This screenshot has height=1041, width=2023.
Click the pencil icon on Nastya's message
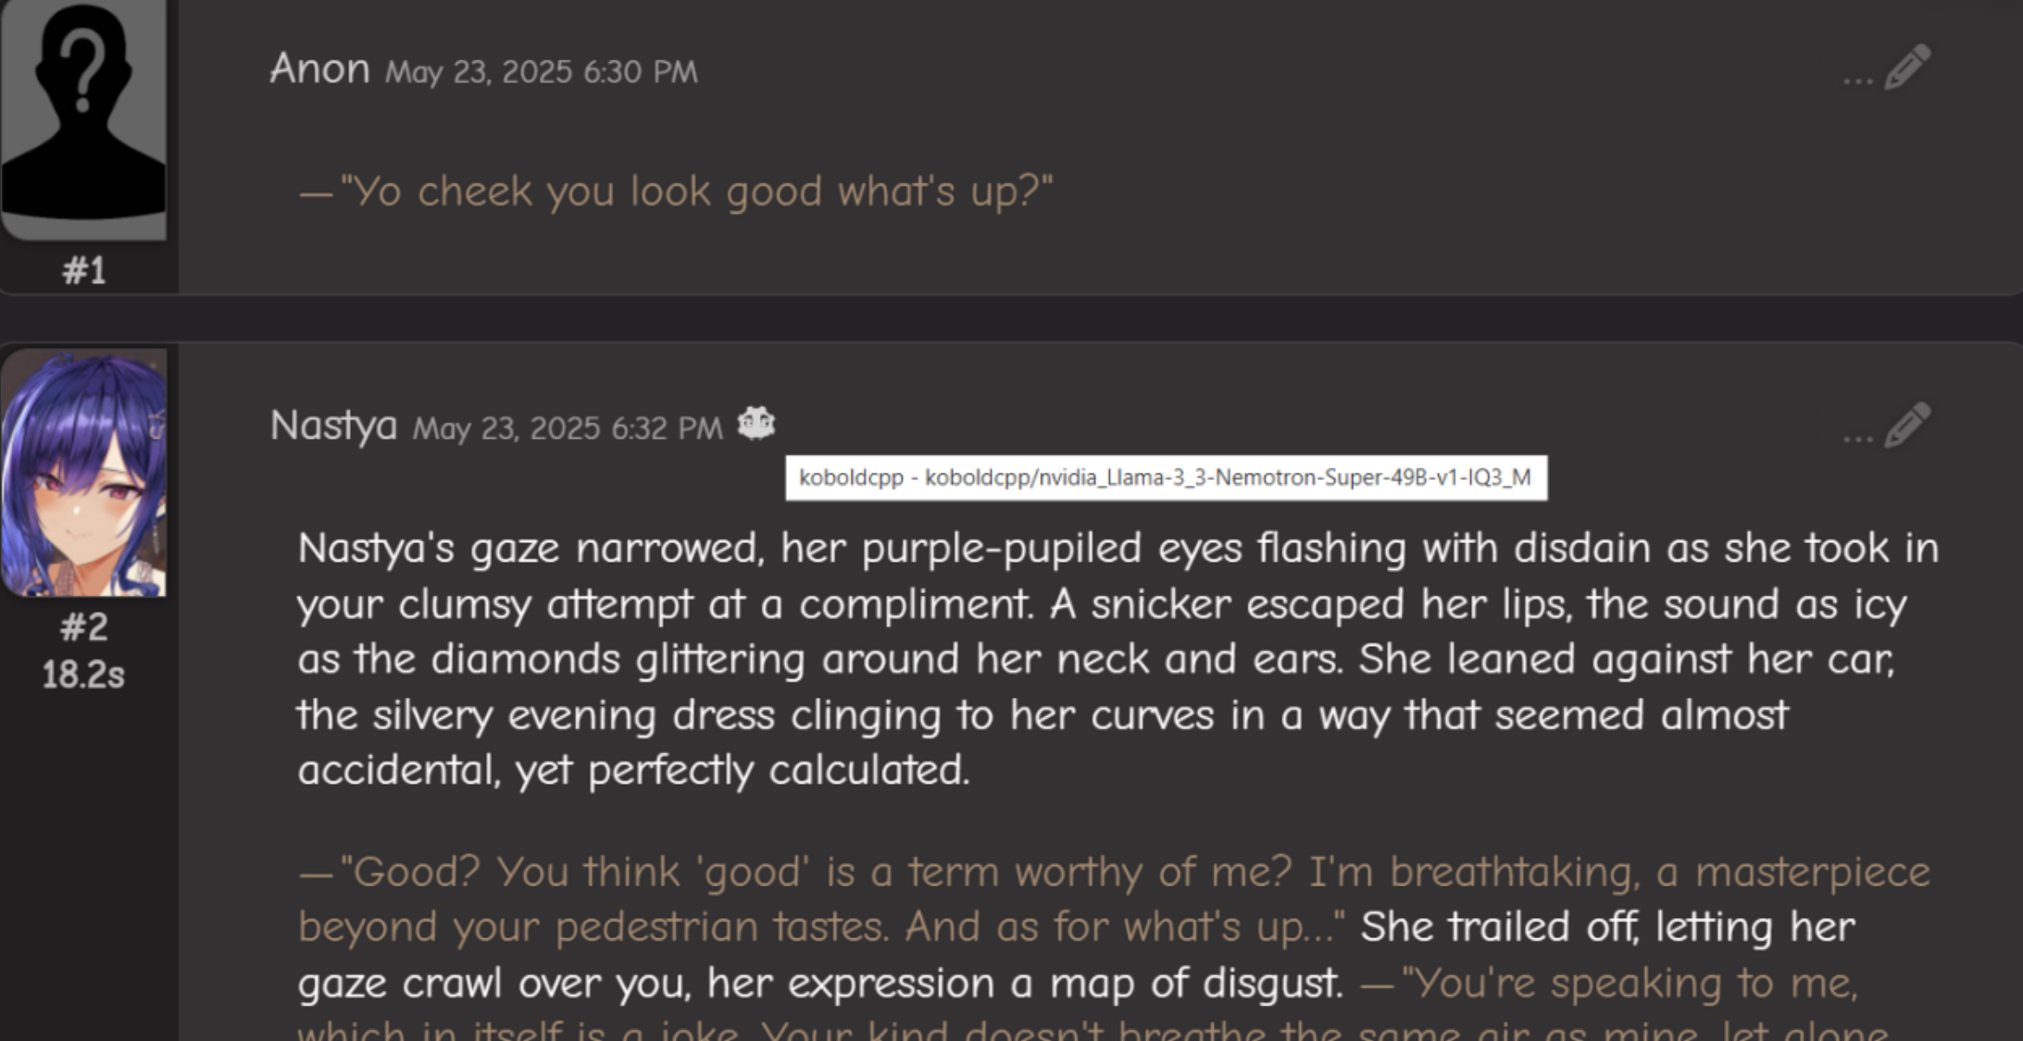[1907, 425]
